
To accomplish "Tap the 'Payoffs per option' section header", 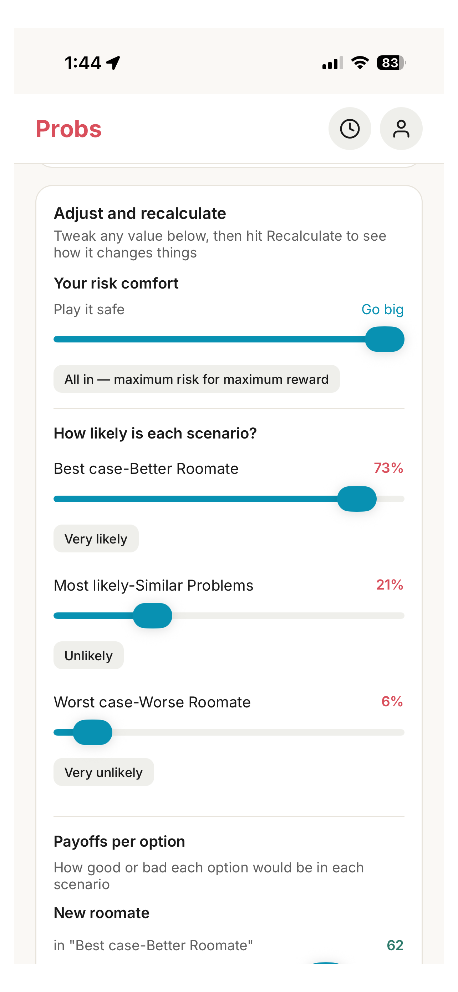I will click(x=119, y=841).
